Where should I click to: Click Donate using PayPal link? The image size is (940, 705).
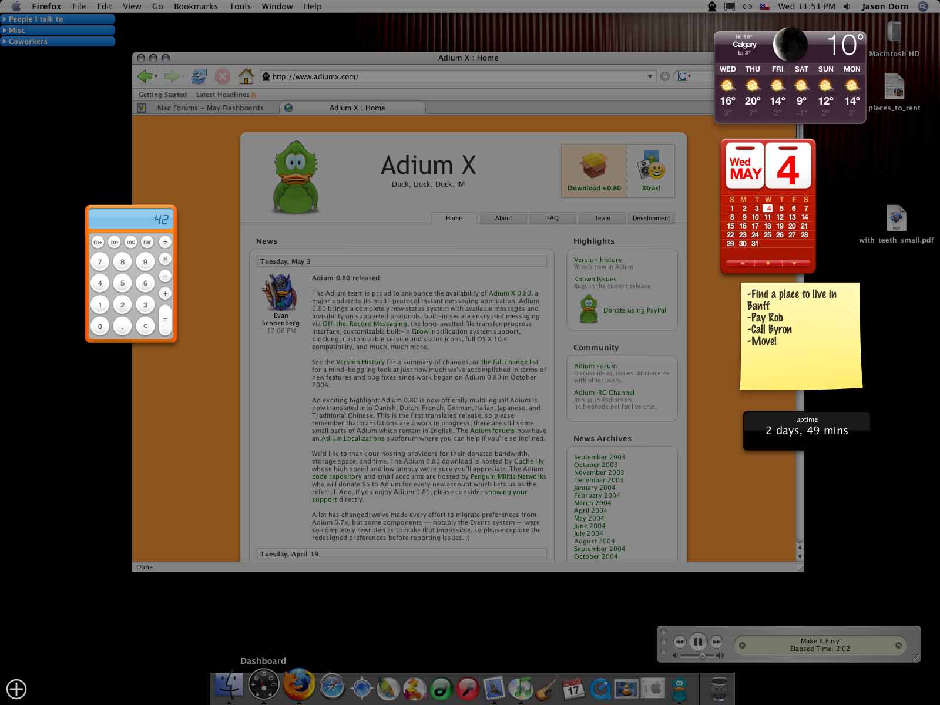pyautogui.click(x=634, y=310)
